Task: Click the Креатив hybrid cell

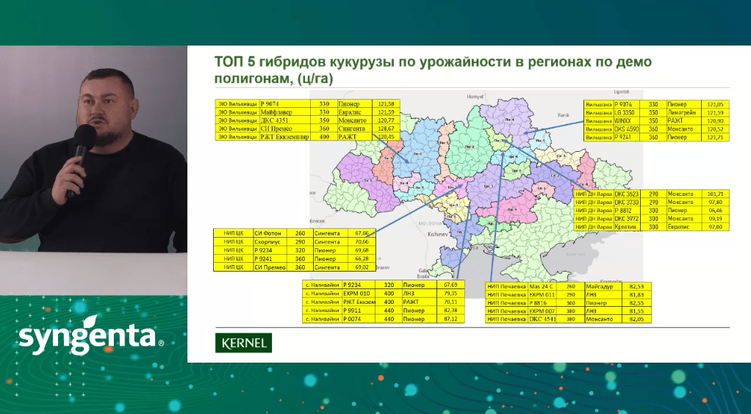Action: 627,226
